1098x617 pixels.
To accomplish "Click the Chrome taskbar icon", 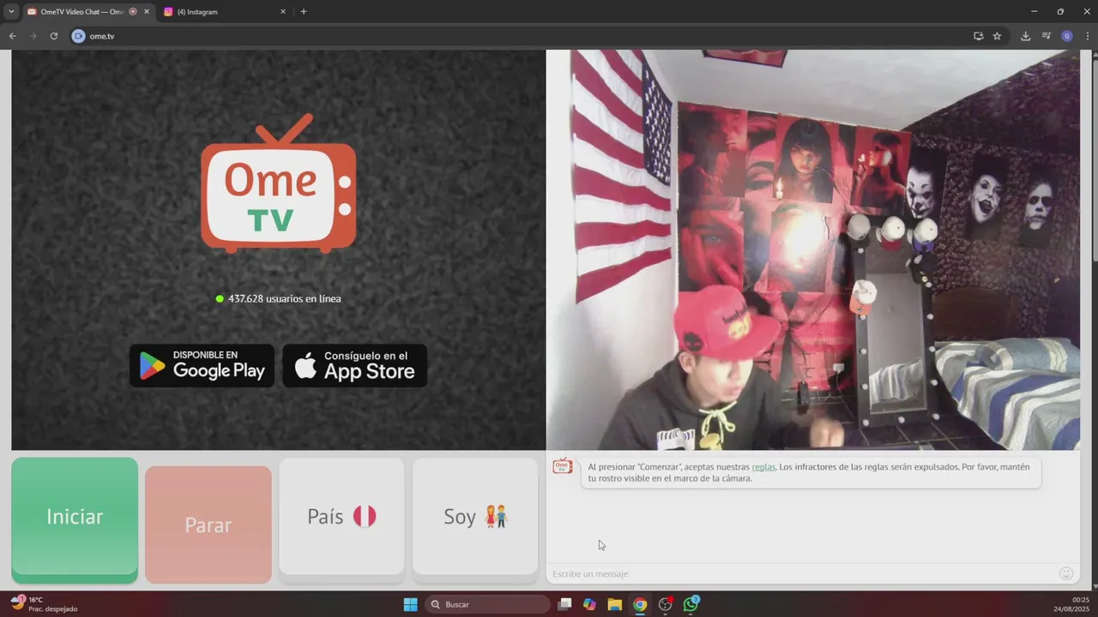I will coord(640,604).
